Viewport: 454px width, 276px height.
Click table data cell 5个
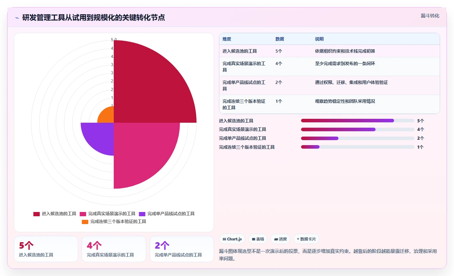click(279, 51)
